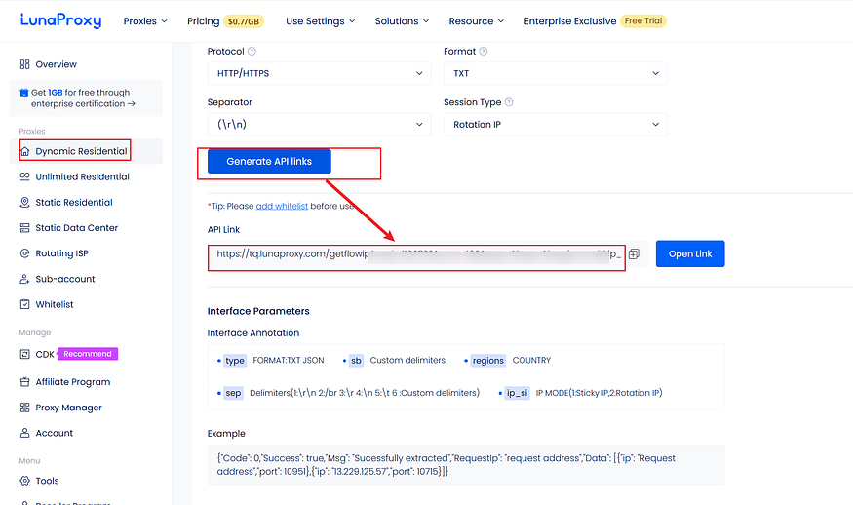Expand the Proxies top menu
The width and height of the screenshot is (853, 505).
[x=145, y=21]
